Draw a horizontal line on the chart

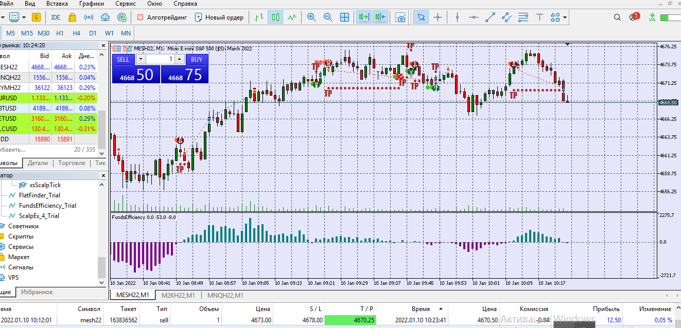(x=474, y=17)
